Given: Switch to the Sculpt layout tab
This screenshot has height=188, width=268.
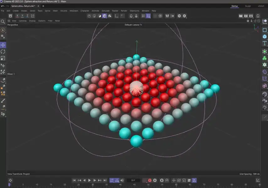Looking at the screenshot, I should [x=248, y=6].
